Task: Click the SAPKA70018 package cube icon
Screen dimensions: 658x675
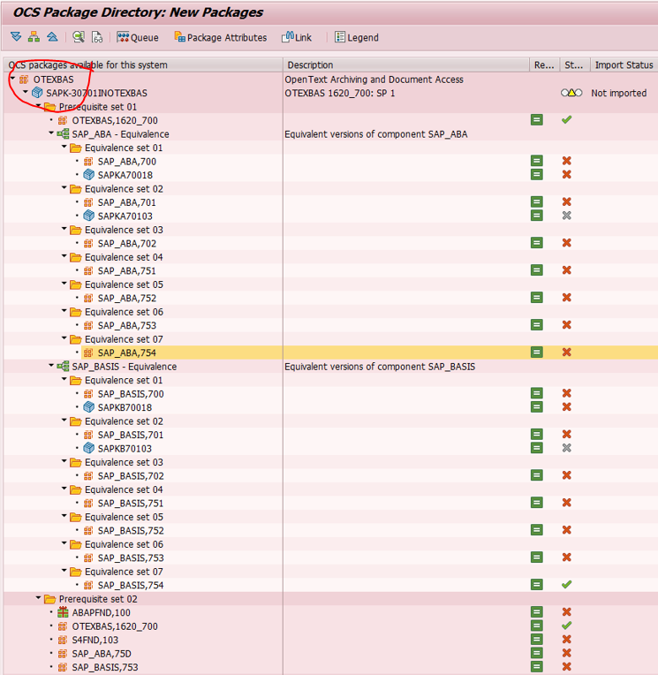Action: point(88,175)
